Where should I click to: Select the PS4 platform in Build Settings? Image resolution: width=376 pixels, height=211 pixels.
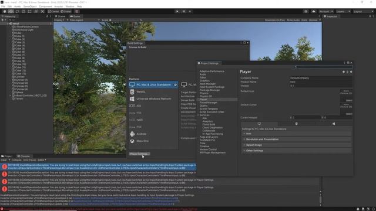click(x=153, y=127)
